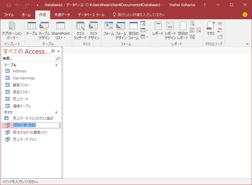This screenshot has width=252, height=185.
Task: Switch to the External Data (外部データ) tab
Action: tap(62, 15)
